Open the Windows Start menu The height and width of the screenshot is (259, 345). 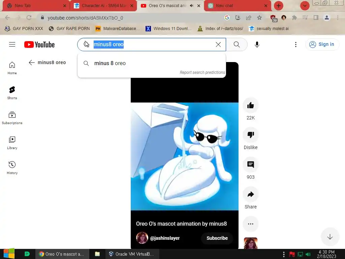tap(9, 254)
